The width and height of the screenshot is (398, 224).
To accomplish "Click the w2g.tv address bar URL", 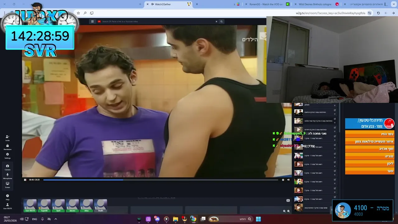I will click(331, 13).
